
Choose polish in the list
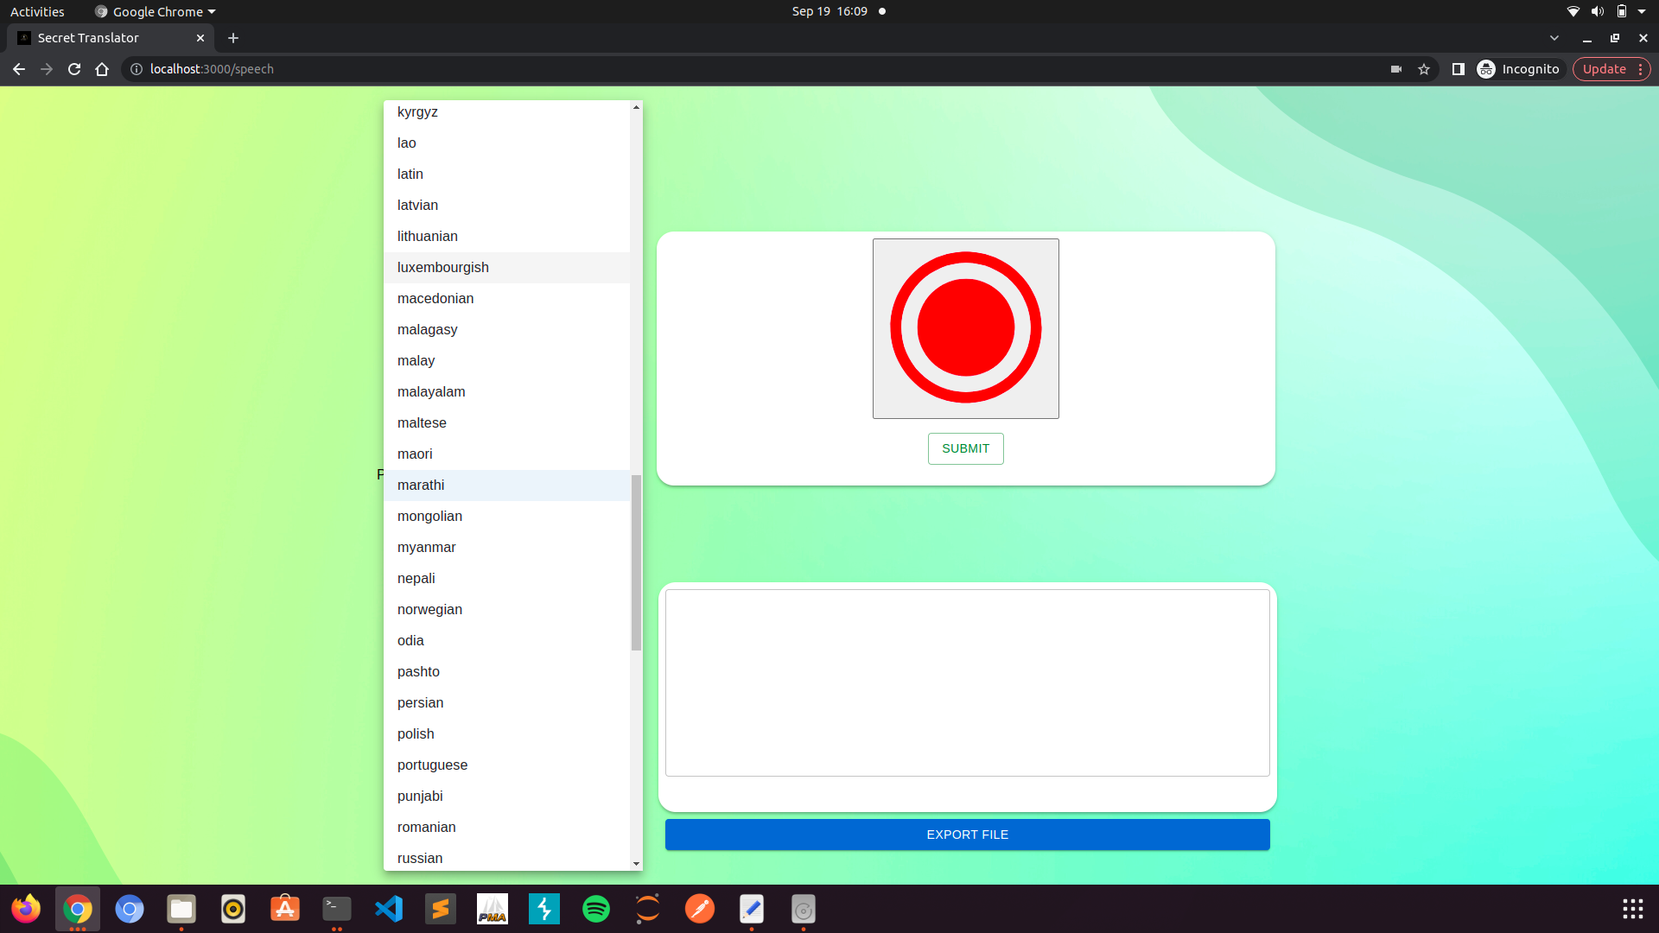[x=506, y=734]
